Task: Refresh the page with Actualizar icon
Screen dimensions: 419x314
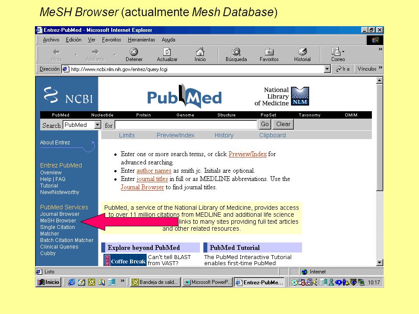Action: pyautogui.click(x=167, y=51)
